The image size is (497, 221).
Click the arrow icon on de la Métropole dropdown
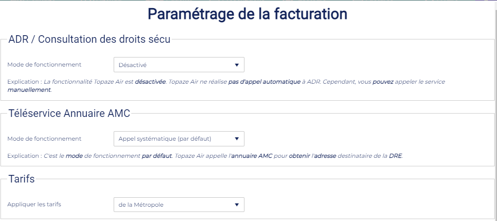coord(237,205)
